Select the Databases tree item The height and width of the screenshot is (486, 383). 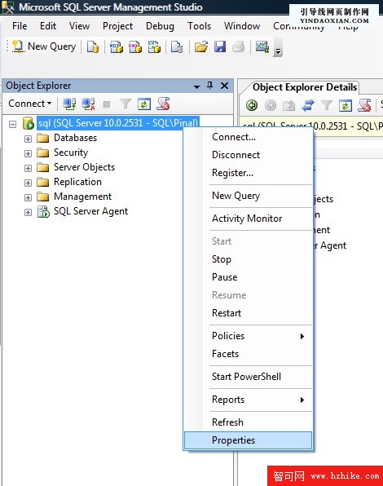(75, 138)
